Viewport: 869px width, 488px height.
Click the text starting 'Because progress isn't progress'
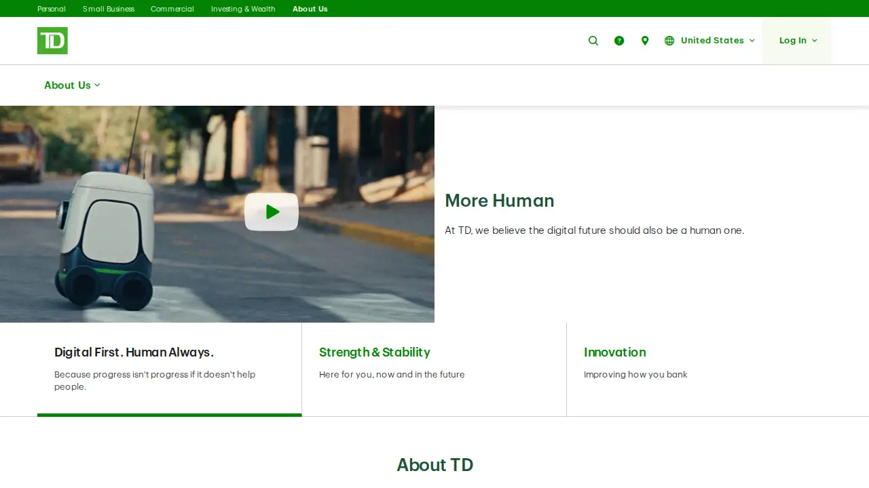[155, 381]
